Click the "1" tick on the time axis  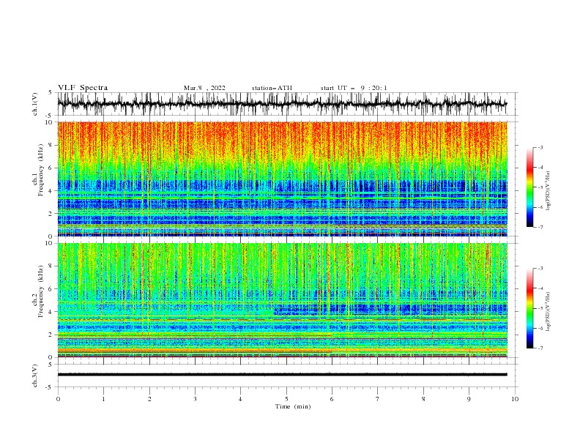coord(103,399)
